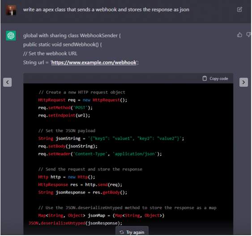Click the user prompt message text

click(x=106, y=10)
